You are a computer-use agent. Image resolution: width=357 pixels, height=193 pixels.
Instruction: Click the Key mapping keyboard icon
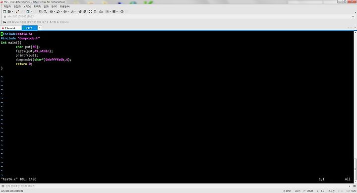coord(101,12)
